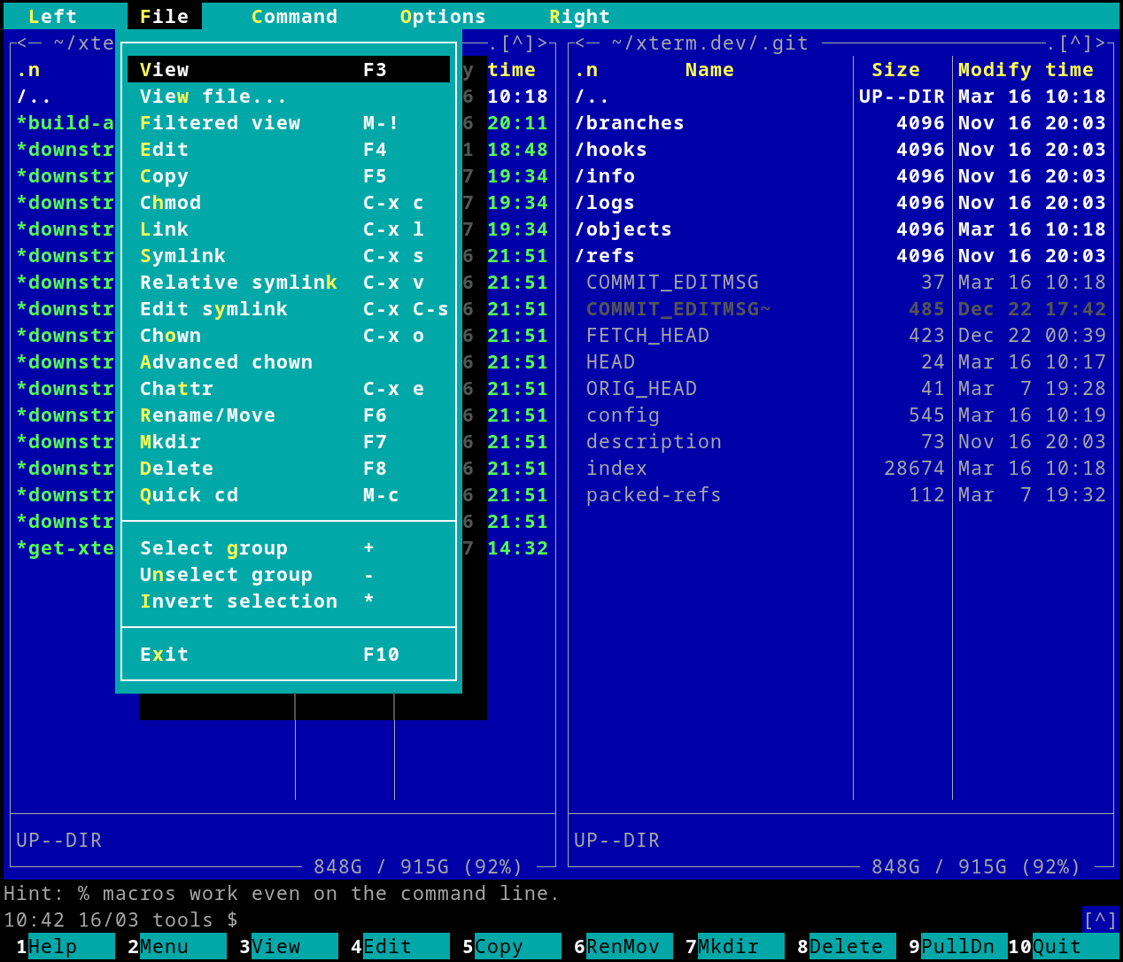
Task: Open the left arrow marker on the right panel header
Action: click(x=582, y=42)
